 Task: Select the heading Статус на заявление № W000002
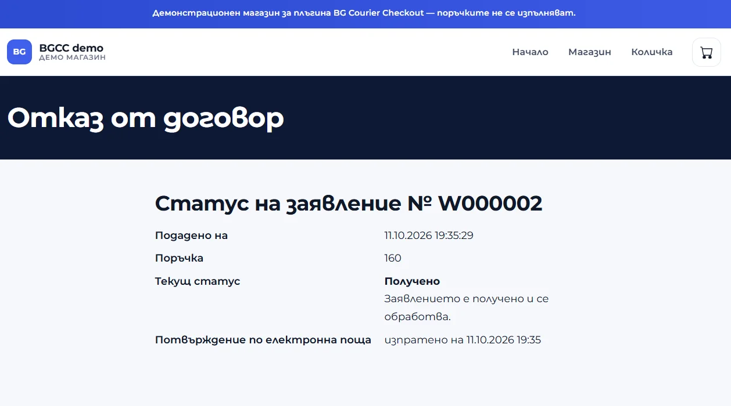tap(349, 203)
